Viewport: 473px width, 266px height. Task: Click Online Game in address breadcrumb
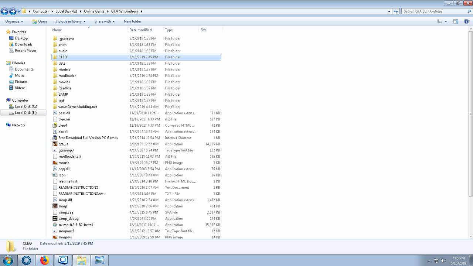(95, 11)
